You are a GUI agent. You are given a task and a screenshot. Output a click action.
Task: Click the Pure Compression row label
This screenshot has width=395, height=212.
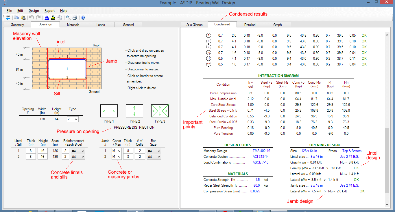coord(223,93)
